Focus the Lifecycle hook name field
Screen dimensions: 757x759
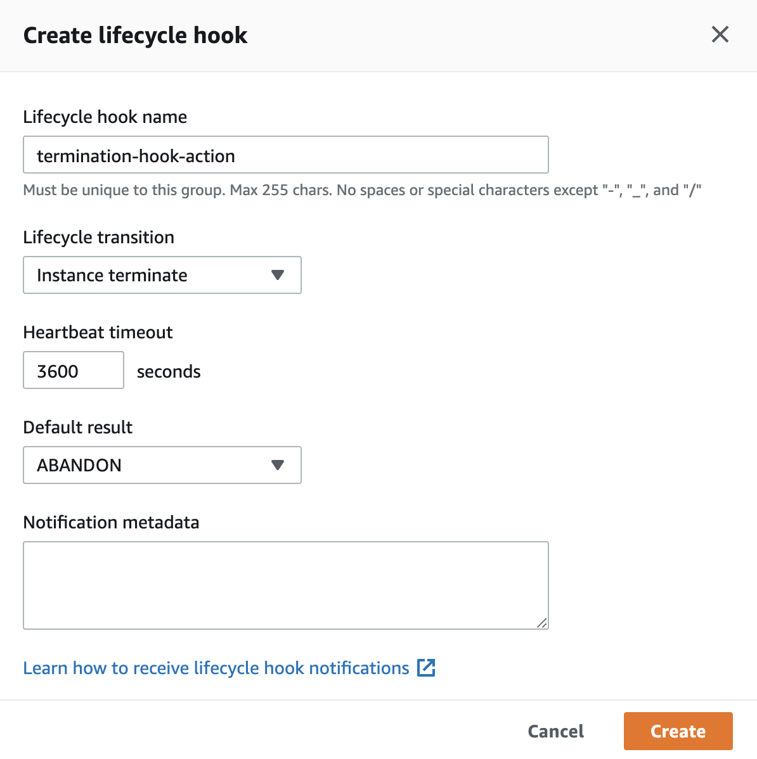click(286, 155)
